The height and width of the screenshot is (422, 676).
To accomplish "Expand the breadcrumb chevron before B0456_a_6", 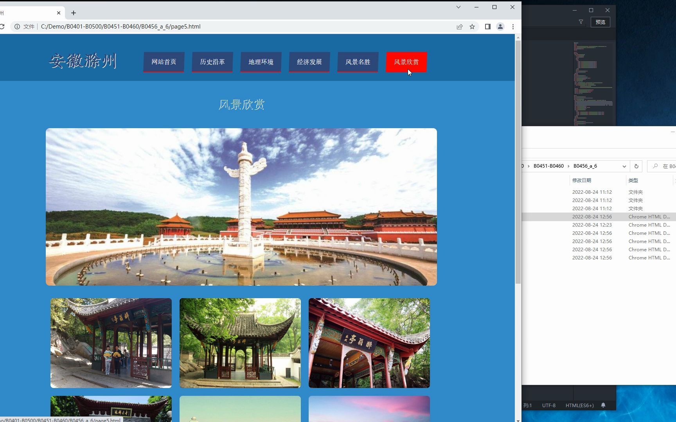I will coord(568,166).
